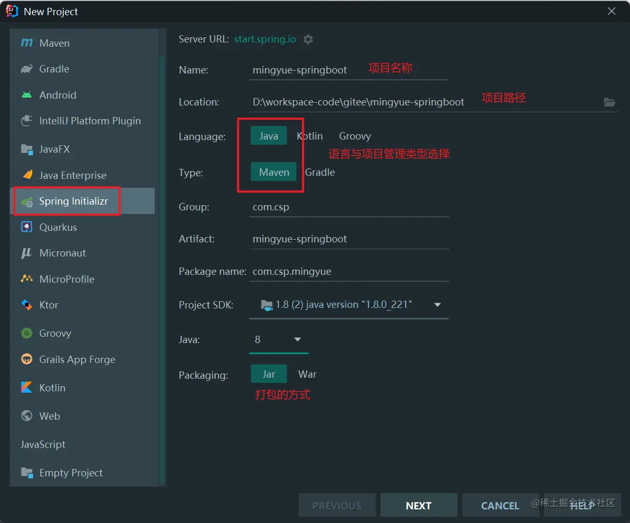630x523 pixels.
Task: Choose Maven project type
Action: click(x=274, y=172)
